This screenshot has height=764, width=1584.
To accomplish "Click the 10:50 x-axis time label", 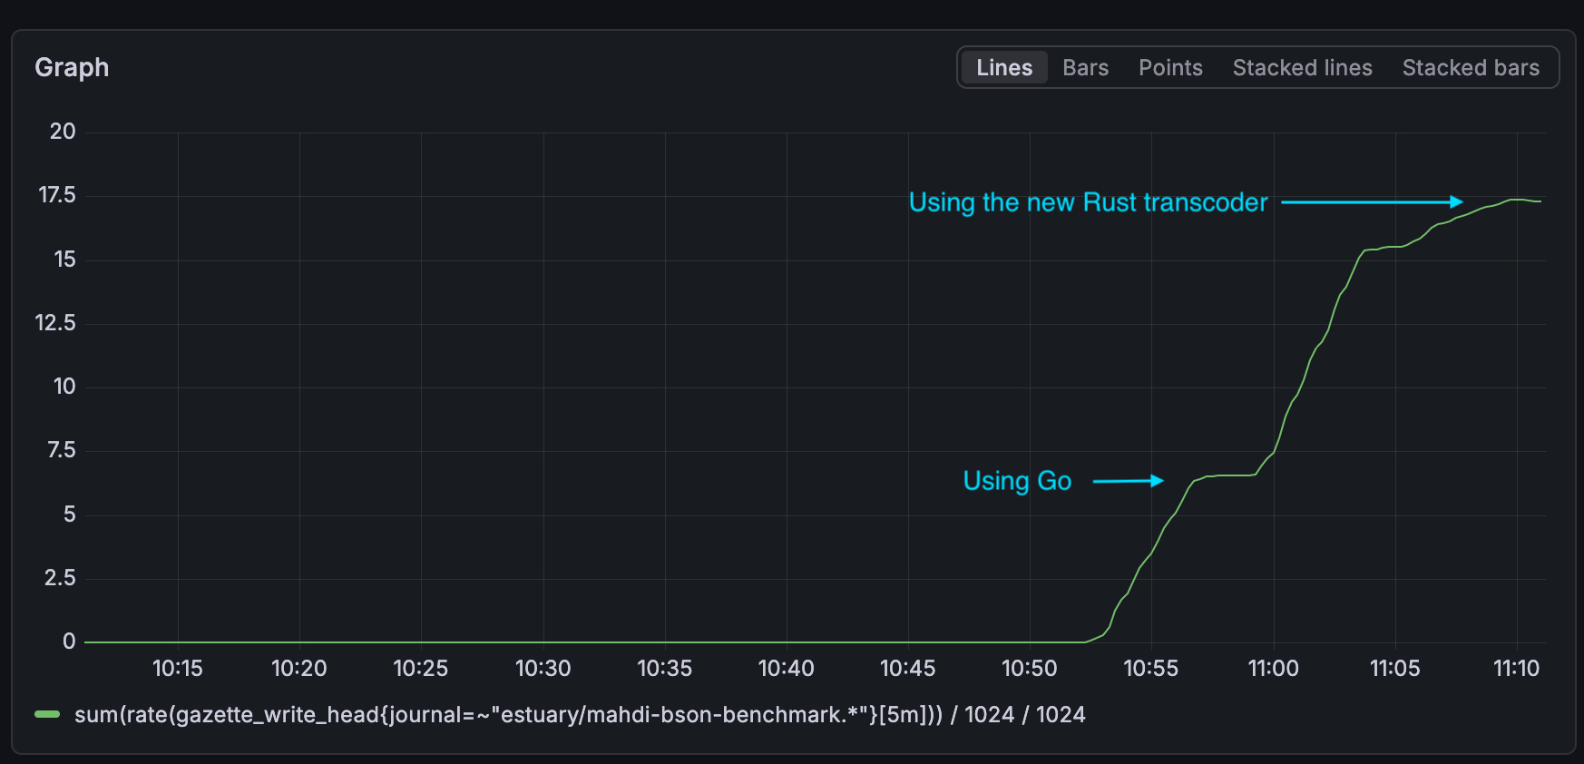I will tap(1029, 669).
